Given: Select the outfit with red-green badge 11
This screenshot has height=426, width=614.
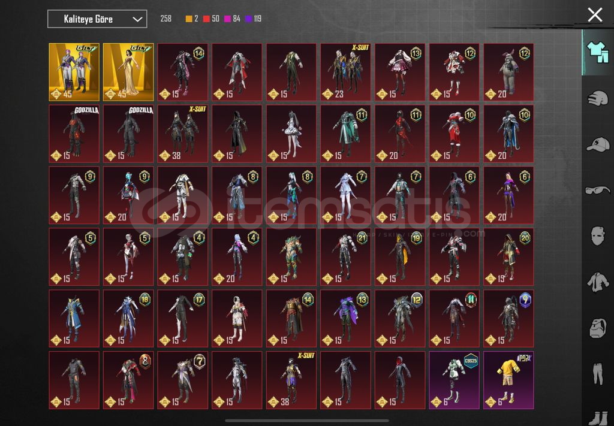Looking at the screenshot, I should click(455, 318).
